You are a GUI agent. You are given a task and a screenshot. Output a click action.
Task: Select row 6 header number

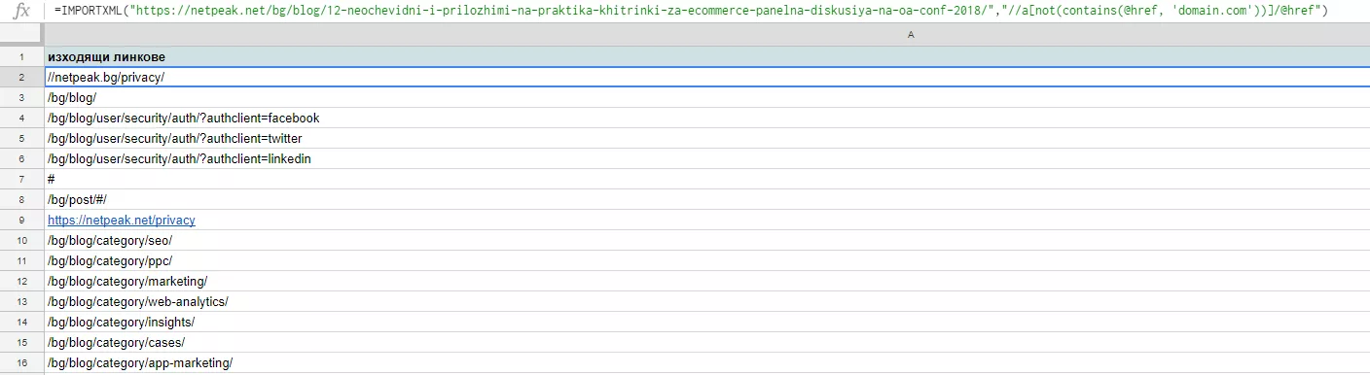pos(21,159)
